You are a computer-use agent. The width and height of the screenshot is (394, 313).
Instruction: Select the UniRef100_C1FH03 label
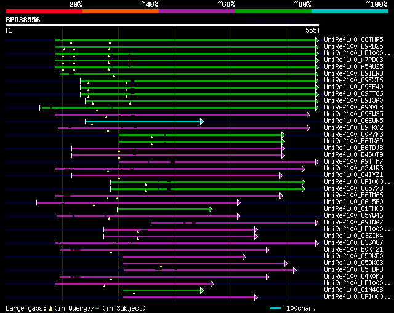point(353,209)
